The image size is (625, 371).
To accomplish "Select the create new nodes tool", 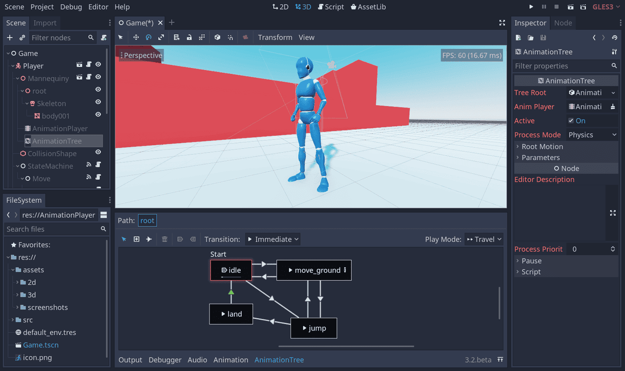I will [137, 239].
